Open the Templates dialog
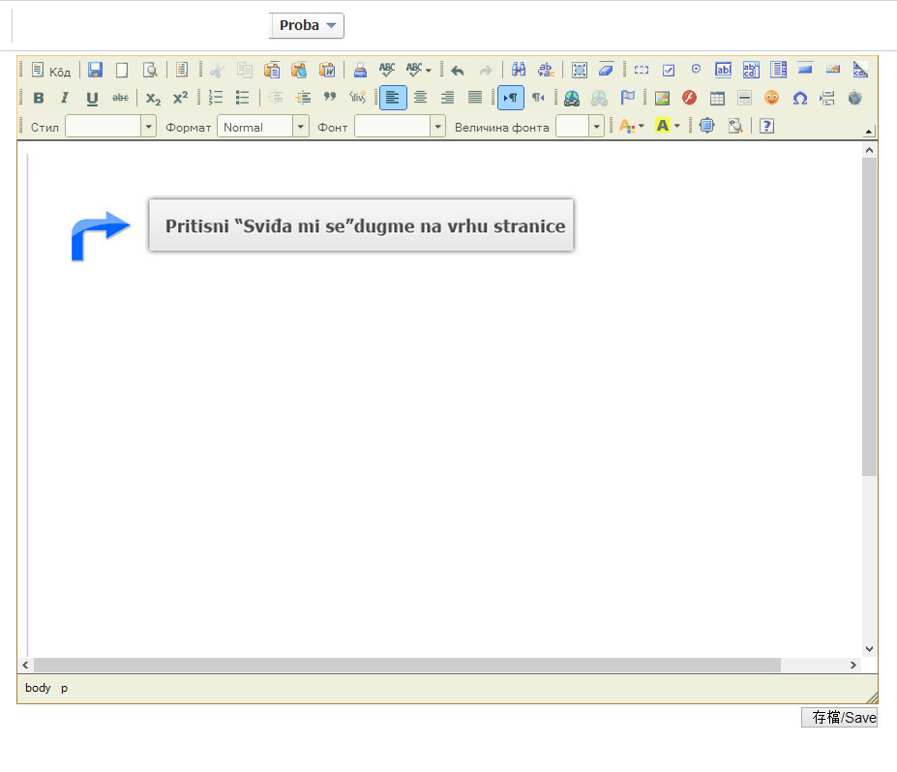The image size is (897, 772). [182, 71]
